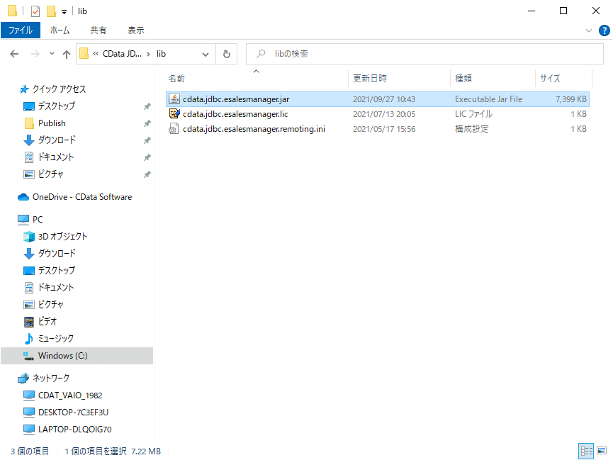Open ドキュメント under PC
This screenshot has height=460, width=613.
pyautogui.click(x=56, y=288)
